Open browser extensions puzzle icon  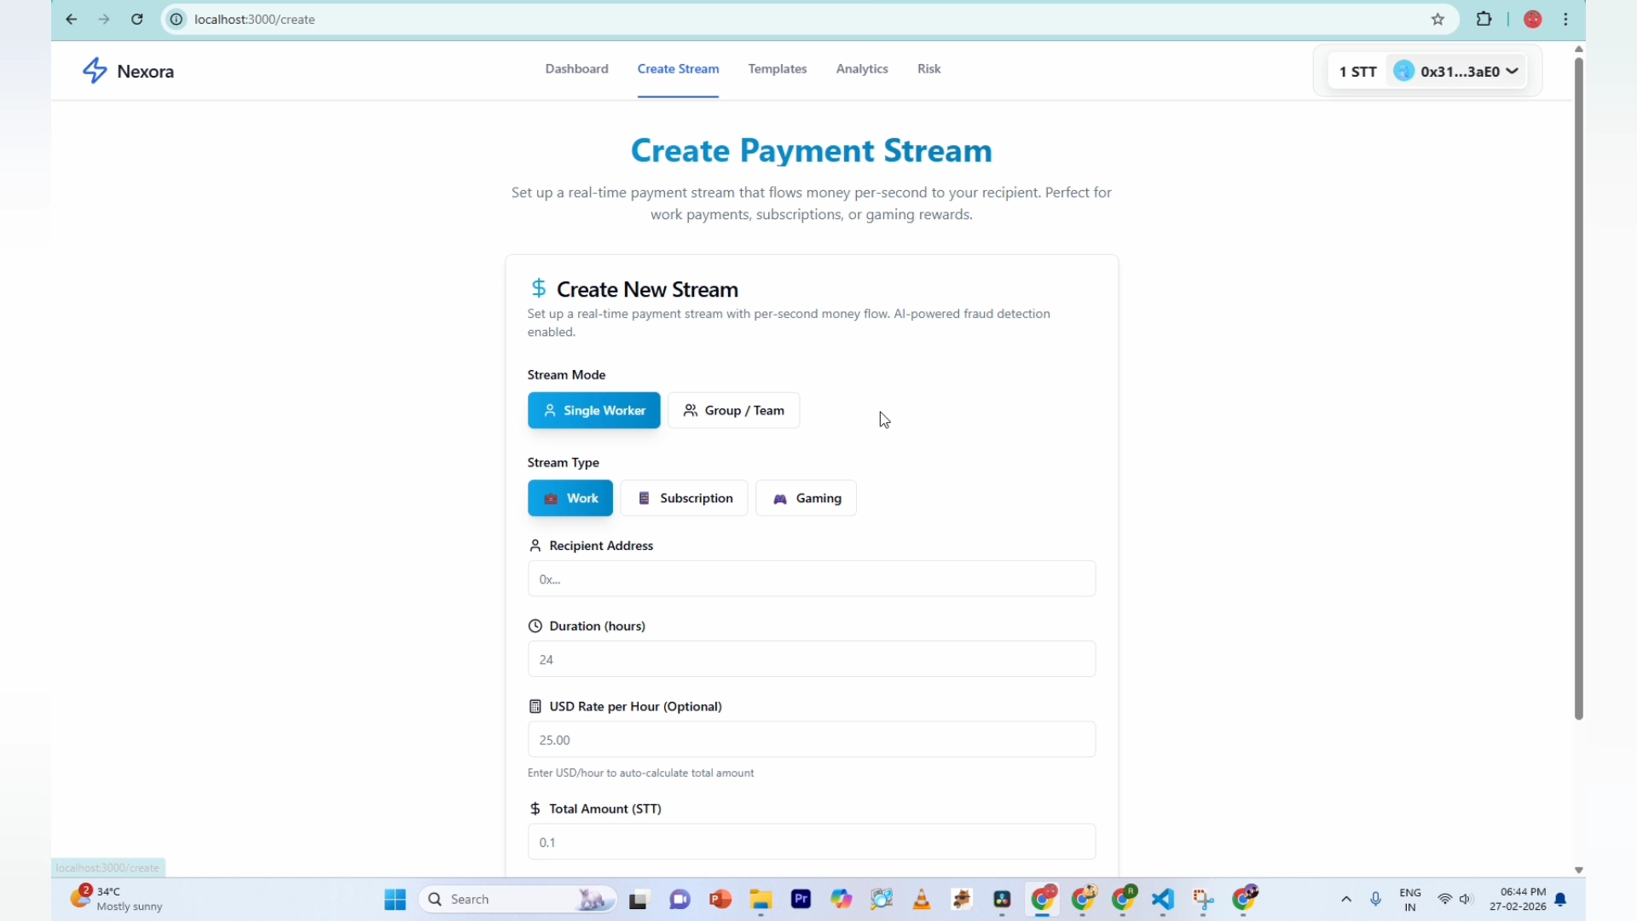point(1484,20)
